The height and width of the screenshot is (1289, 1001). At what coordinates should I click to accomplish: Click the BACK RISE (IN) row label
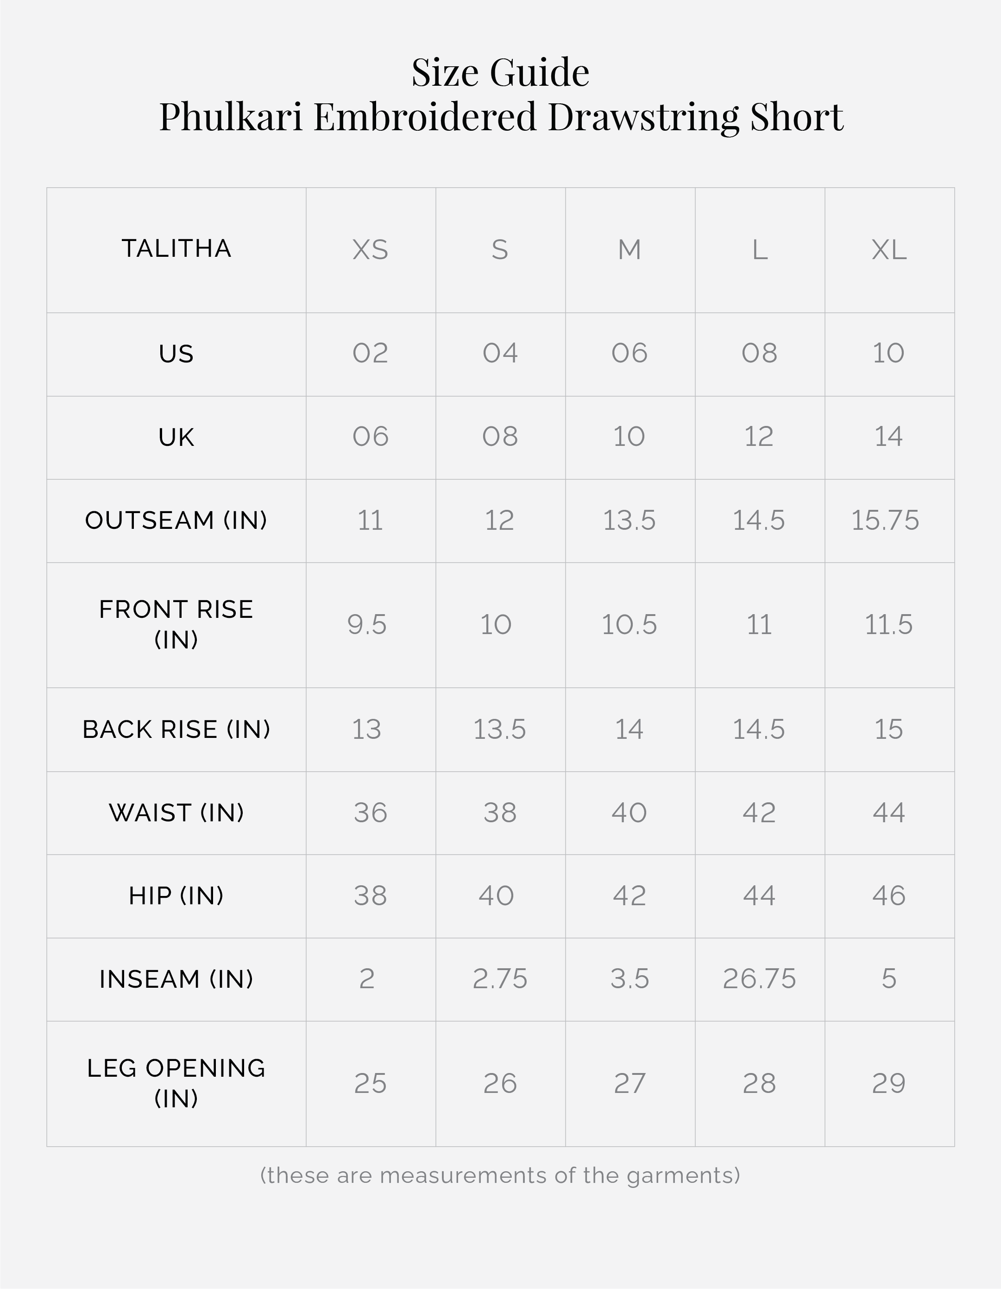176,730
